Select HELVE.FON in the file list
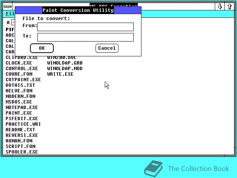The height and width of the screenshot is (178, 237). click(19, 90)
